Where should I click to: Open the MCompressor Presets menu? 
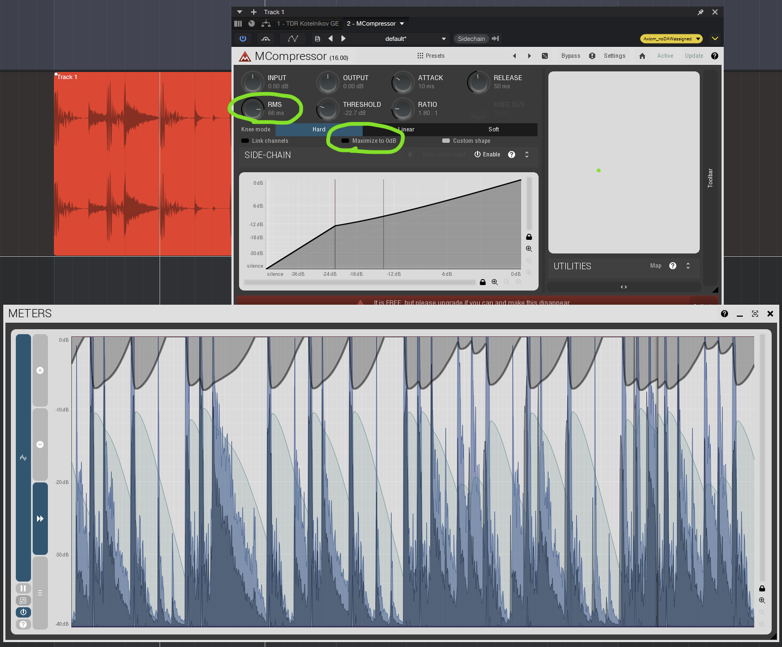[x=431, y=56]
